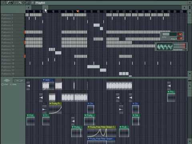The image size is (192, 144).
Task: Click the orange playback position marker on timeline
Action: [x=78, y=12]
